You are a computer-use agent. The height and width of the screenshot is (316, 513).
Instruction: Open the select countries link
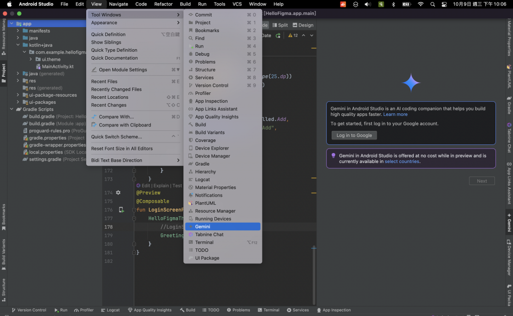[x=402, y=162]
